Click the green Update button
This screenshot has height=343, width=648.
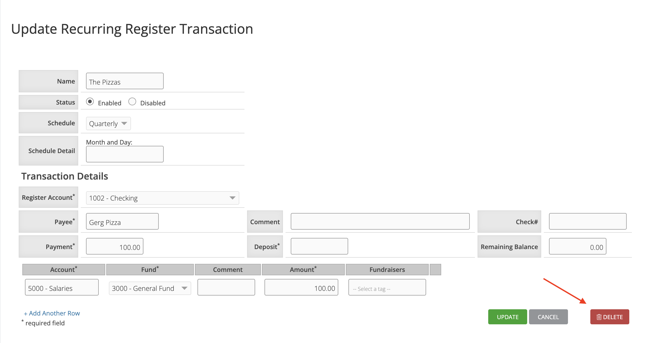pos(507,317)
